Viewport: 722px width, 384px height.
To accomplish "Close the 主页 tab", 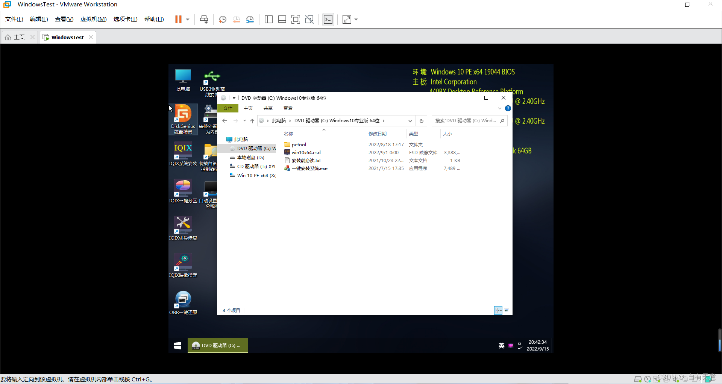I will pos(32,37).
